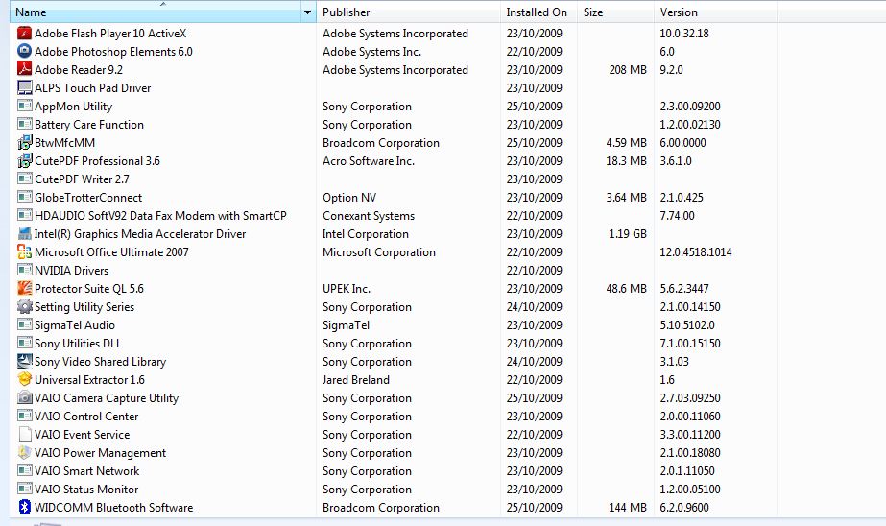Click the AppMon Utility icon
886x526 pixels.
point(24,107)
